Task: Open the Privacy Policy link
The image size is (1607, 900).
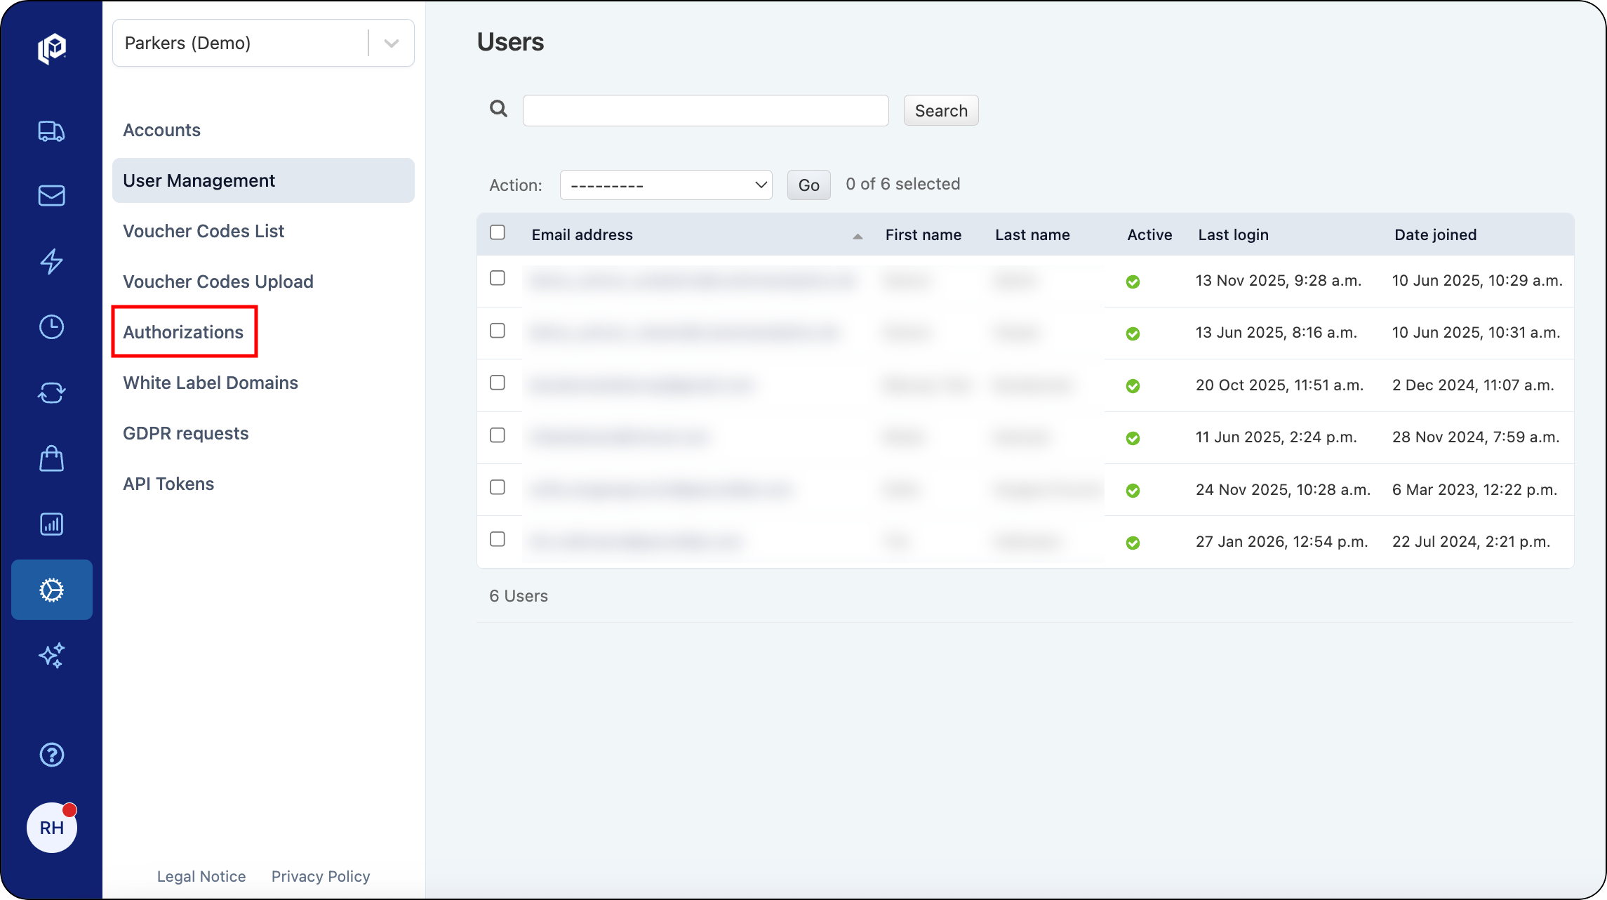Action: coord(321,876)
